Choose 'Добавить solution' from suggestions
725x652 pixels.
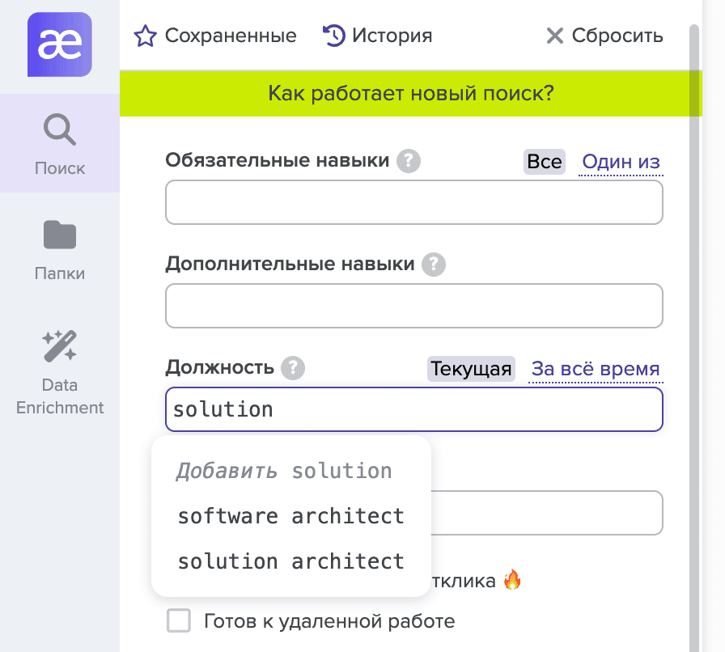[x=285, y=471]
